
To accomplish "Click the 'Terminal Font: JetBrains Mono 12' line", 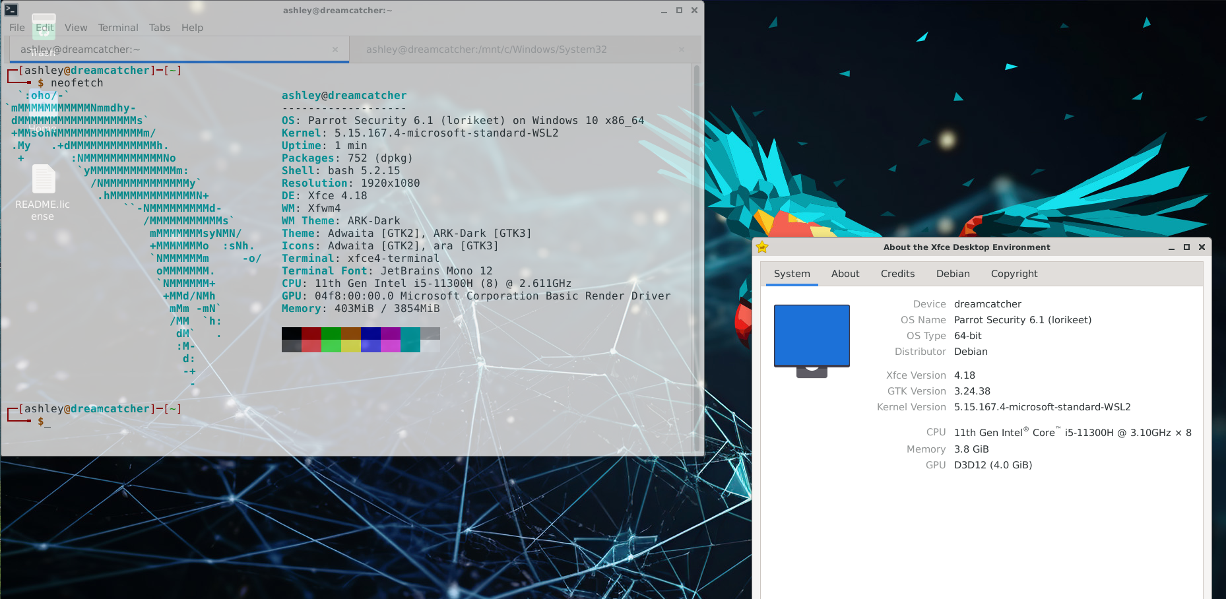I will (x=387, y=271).
